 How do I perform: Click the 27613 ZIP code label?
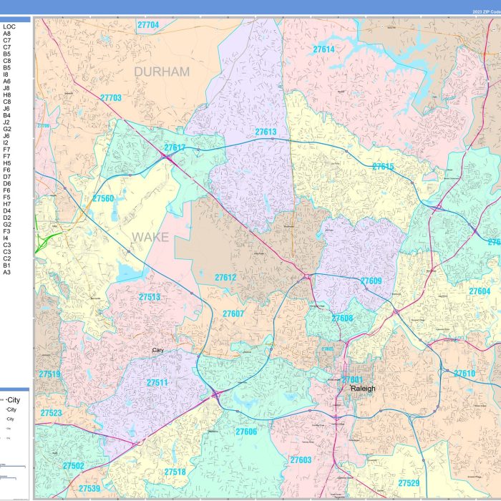[266, 132]
